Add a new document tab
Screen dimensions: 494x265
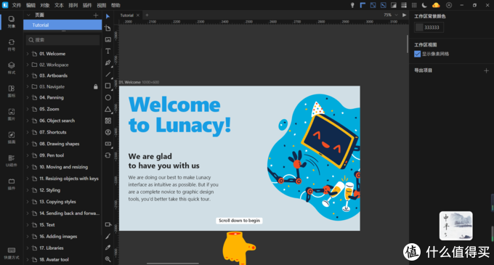click(x=147, y=15)
